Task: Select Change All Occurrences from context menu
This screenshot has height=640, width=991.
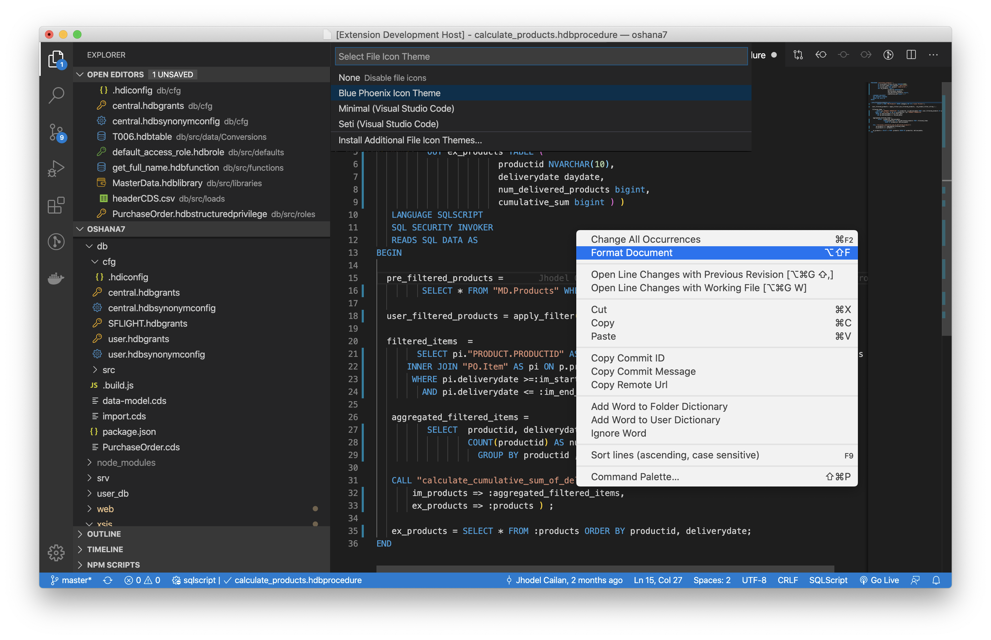Action: click(645, 239)
